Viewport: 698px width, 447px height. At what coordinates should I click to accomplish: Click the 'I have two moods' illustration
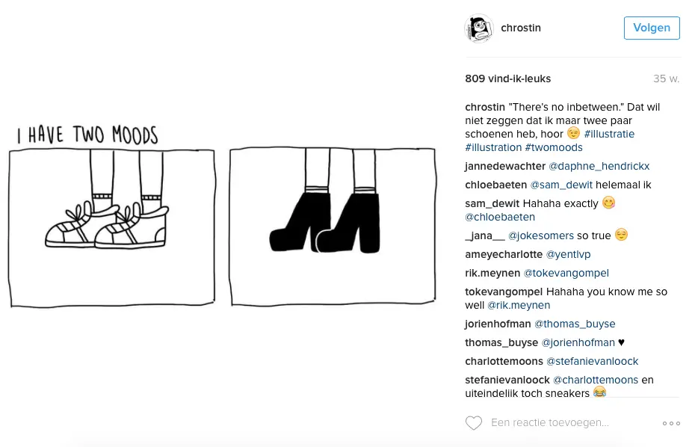pyautogui.click(x=222, y=216)
